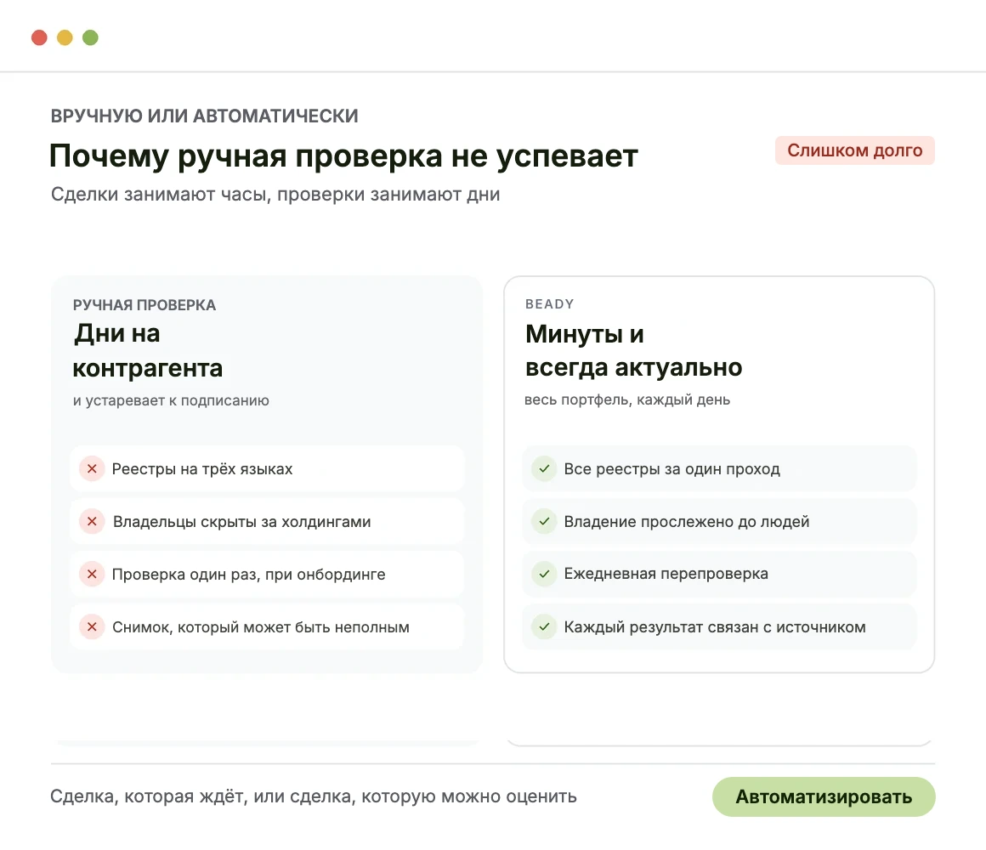The width and height of the screenshot is (986, 850).
Task: Click the Слишком долго badge
Action: coord(854,150)
